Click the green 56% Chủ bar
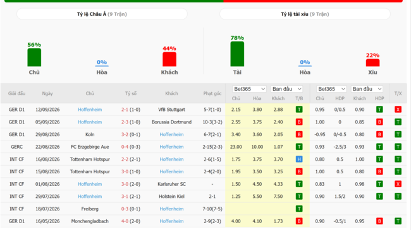This screenshot has height=230, width=411. click(x=34, y=57)
